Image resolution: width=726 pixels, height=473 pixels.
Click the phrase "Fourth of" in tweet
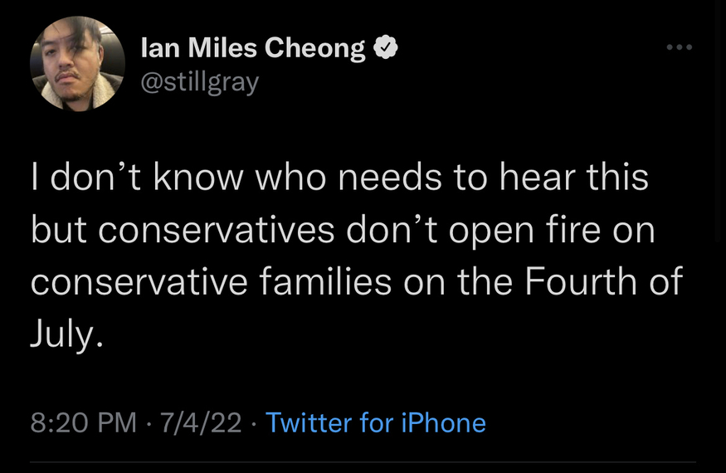click(x=603, y=282)
